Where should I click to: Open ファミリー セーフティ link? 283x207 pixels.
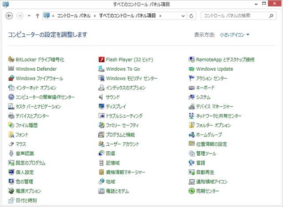[122, 125]
